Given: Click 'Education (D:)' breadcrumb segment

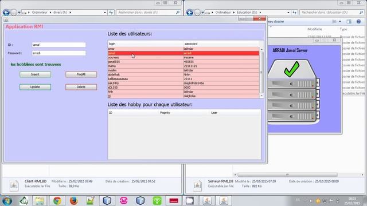Looking at the screenshot, I should tap(247, 12).
